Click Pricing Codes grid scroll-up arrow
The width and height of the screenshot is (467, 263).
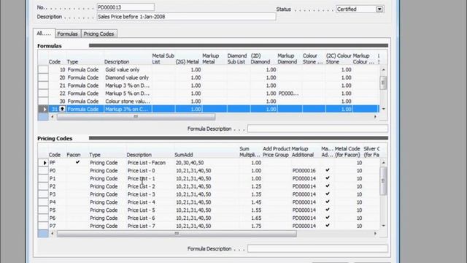tap(383, 163)
